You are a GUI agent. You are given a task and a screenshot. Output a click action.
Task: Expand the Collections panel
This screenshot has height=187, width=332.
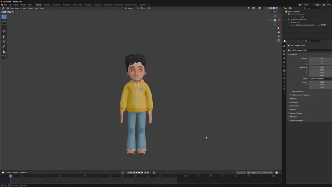point(293,102)
